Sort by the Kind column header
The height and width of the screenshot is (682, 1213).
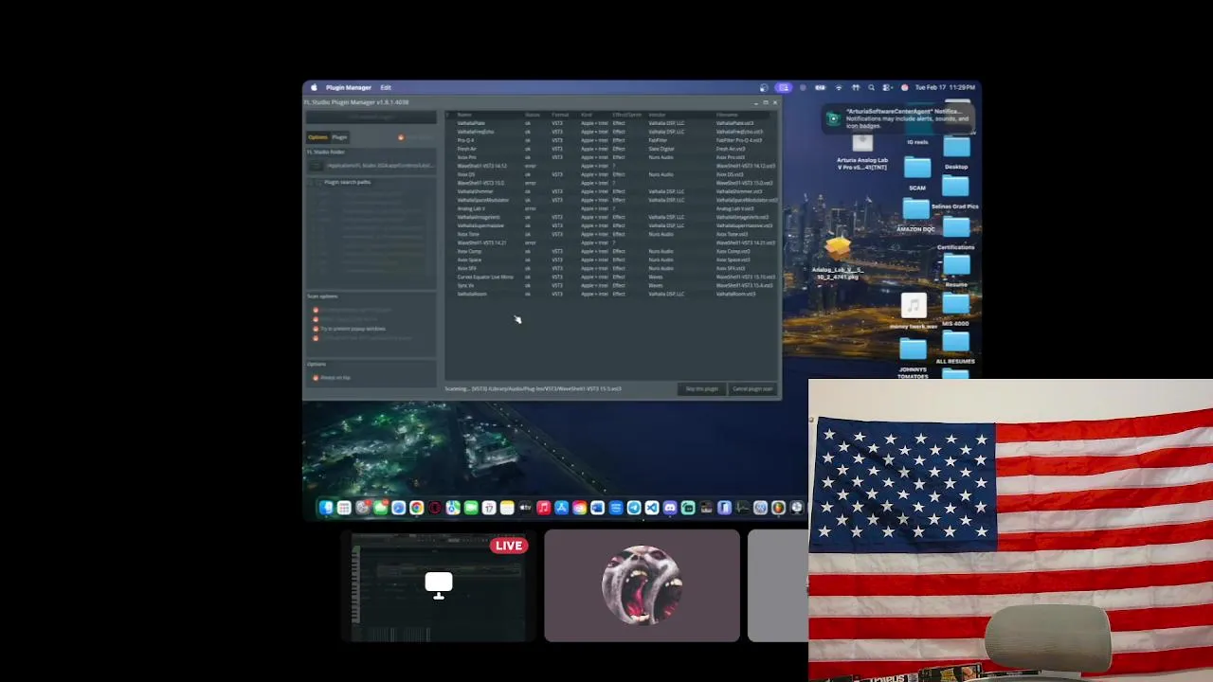(x=586, y=115)
